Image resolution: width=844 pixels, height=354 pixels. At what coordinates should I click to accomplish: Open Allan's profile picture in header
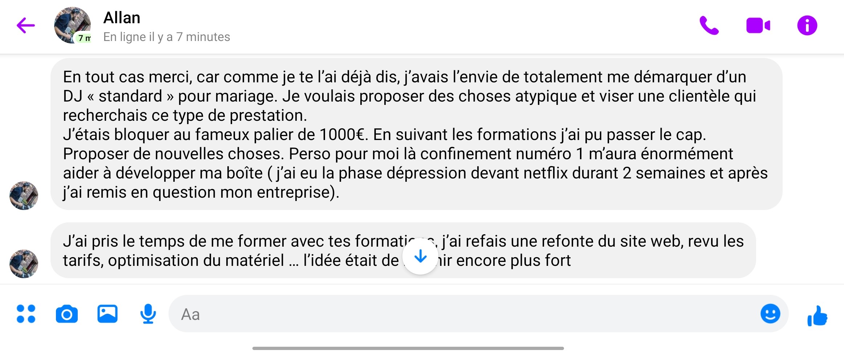[72, 25]
